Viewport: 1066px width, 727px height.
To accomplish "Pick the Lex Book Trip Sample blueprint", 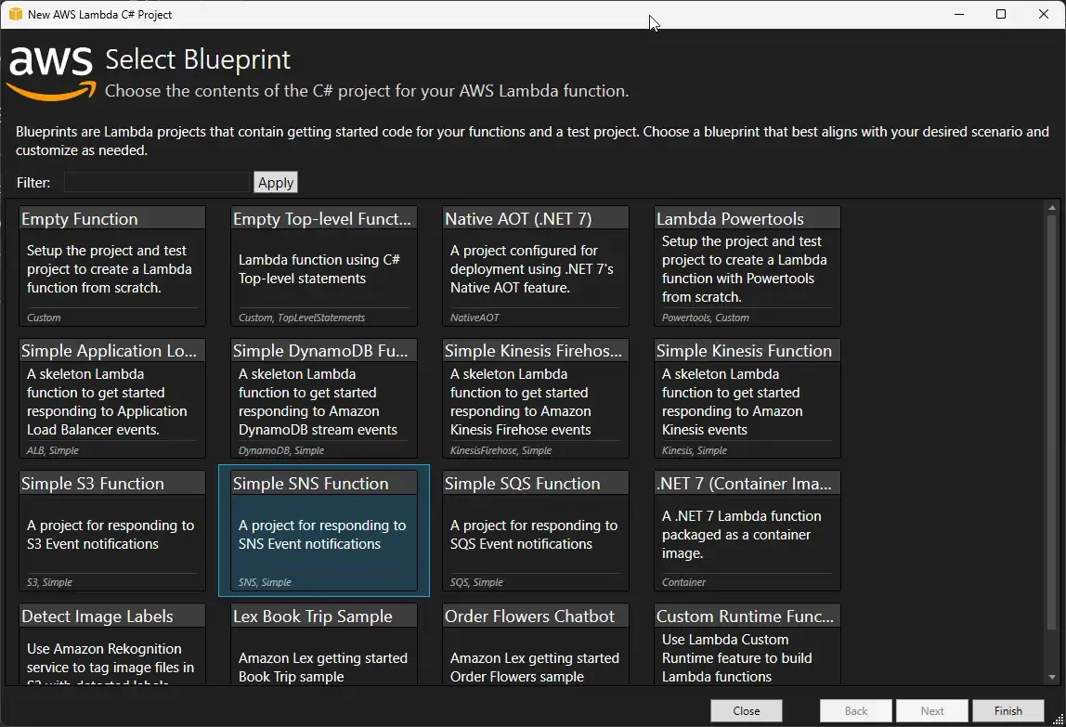I will pyautogui.click(x=323, y=650).
